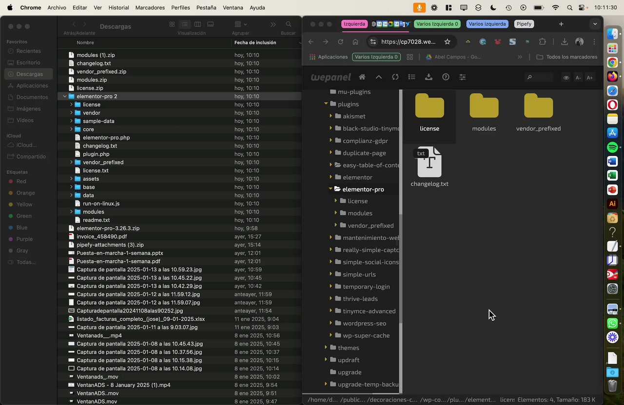Expand the themes folder in Wepanel tree

[x=326, y=347]
